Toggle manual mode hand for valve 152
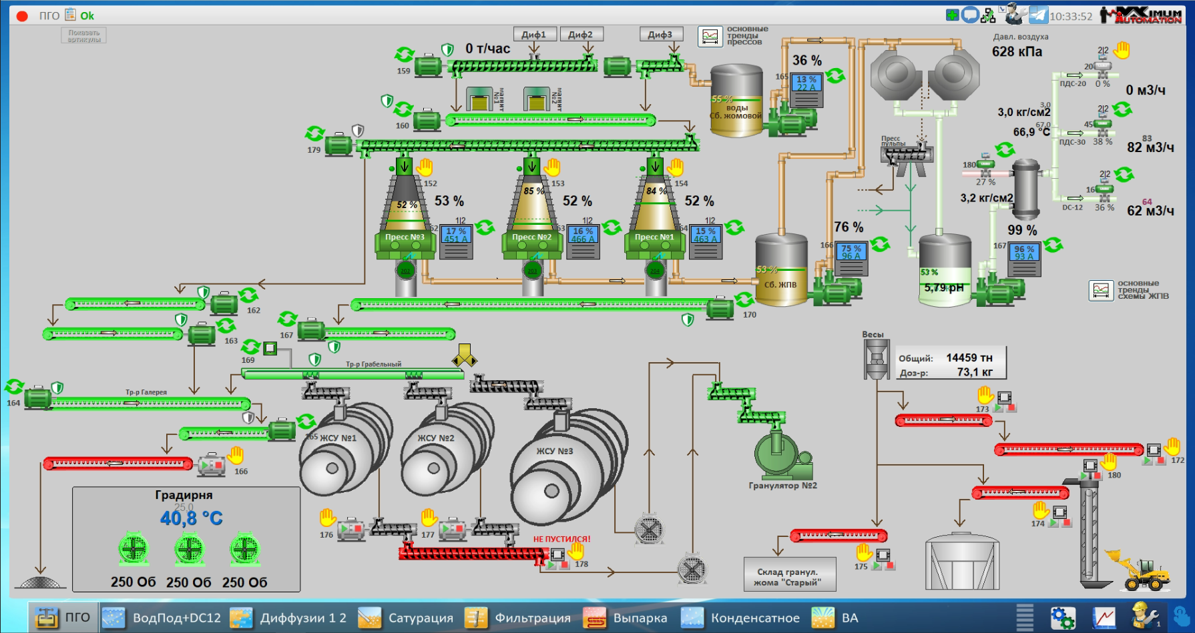 point(425,167)
